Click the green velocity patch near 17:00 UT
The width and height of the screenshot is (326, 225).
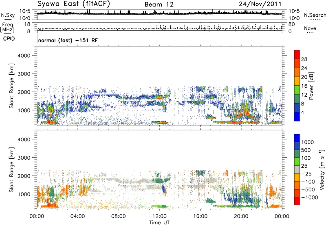pyautogui.click(x=211, y=201)
